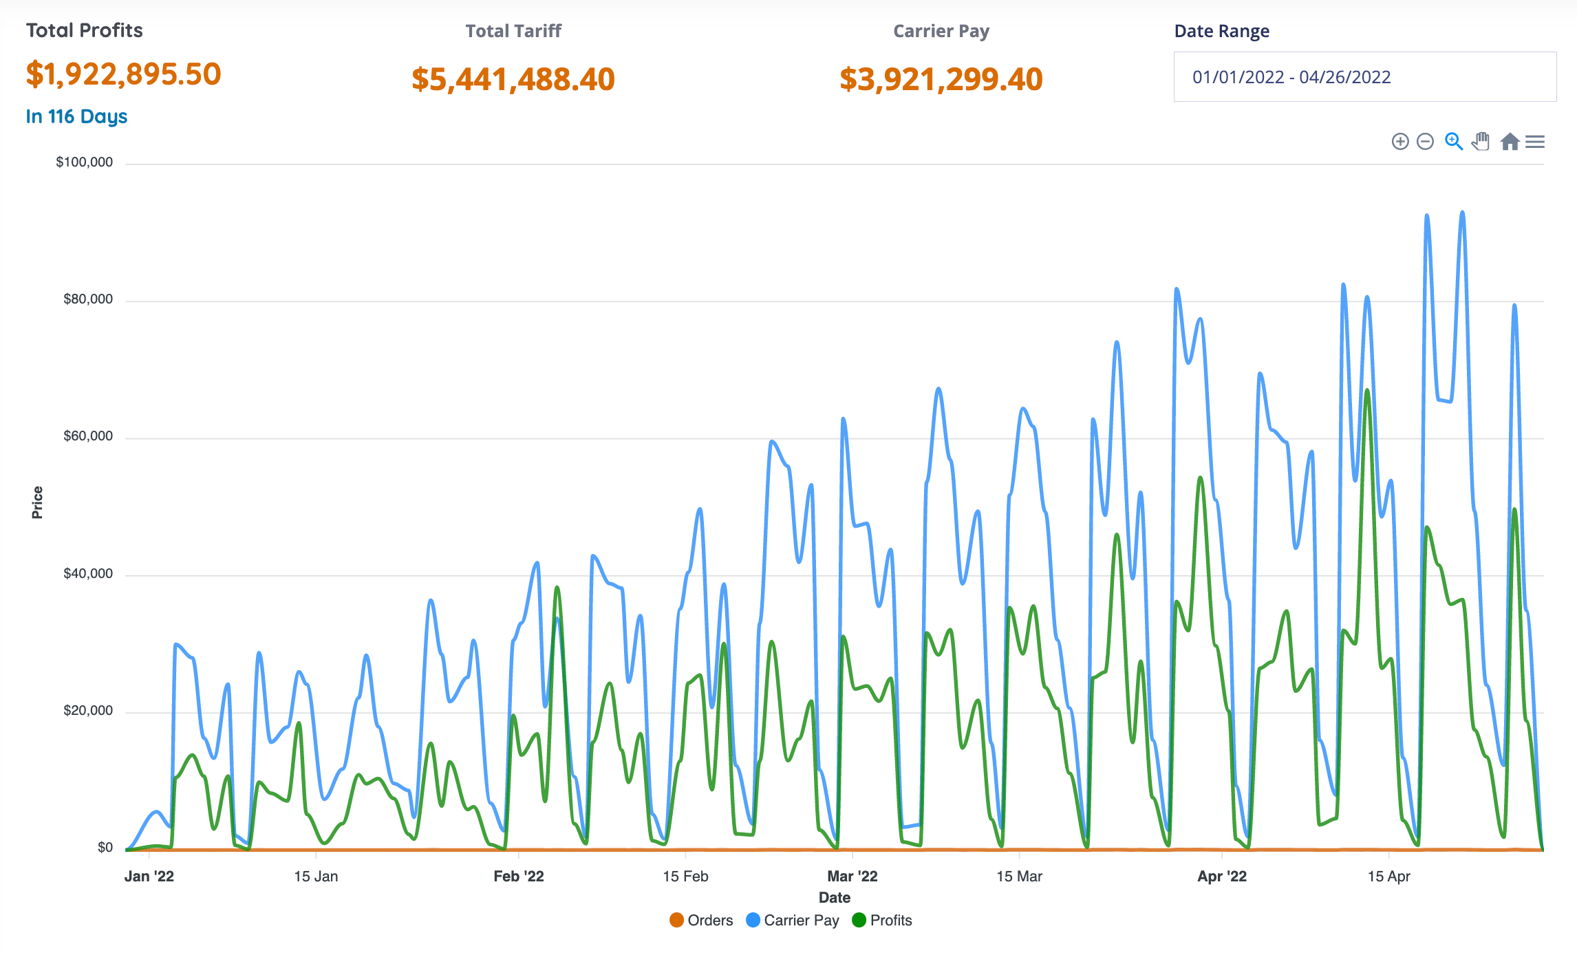Click the In 116 Days link

pyautogui.click(x=76, y=116)
